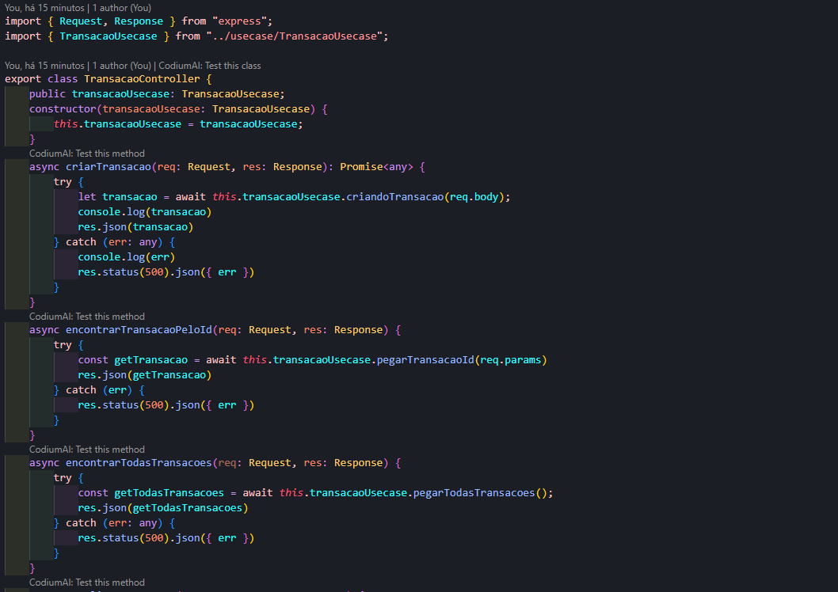Click the constructor keyword

click(63, 109)
